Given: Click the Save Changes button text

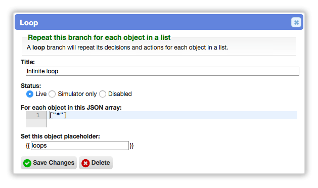Looking at the screenshot, I should 54,163.
